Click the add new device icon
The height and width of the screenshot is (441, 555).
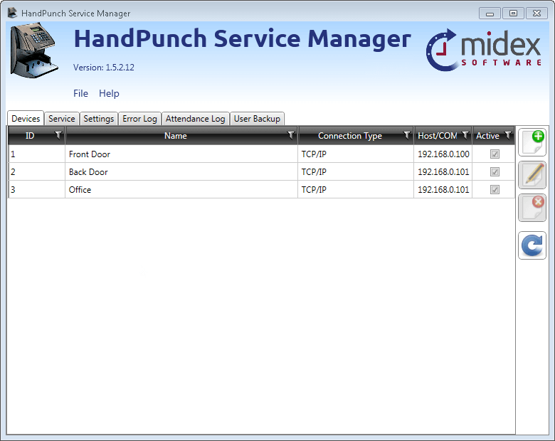[532, 142]
